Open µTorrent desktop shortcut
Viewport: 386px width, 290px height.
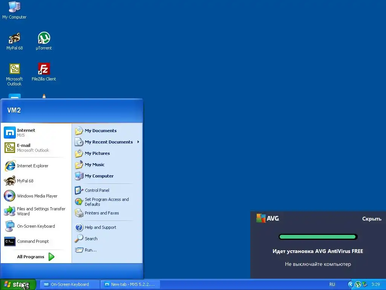(x=44, y=41)
